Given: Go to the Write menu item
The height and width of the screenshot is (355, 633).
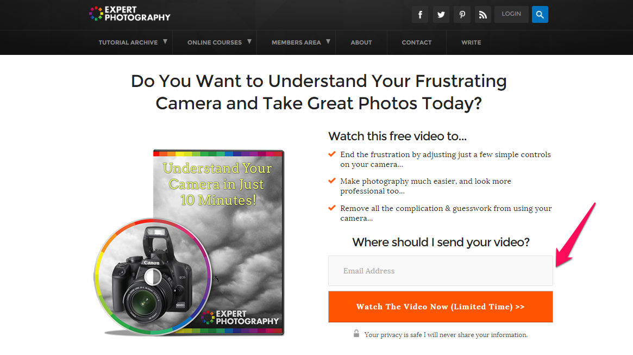Looking at the screenshot, I should [x=471, y=42].
